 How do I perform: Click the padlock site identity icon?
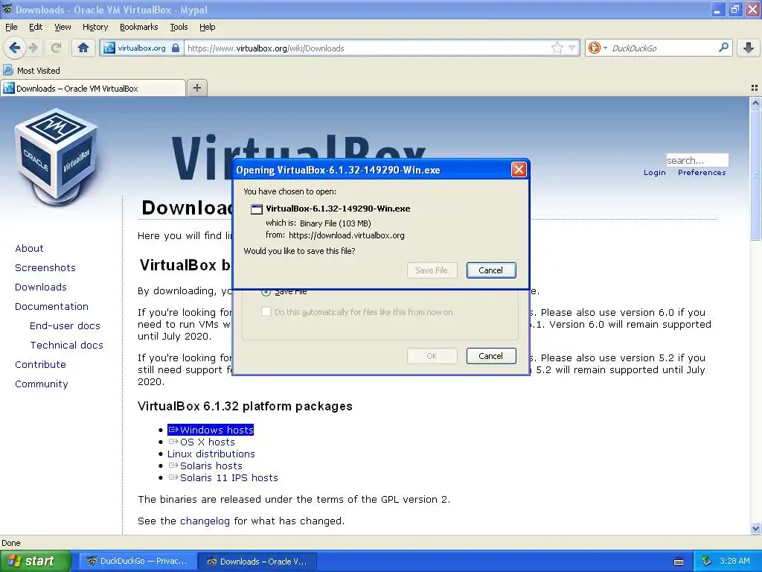(x=176, y=48)
